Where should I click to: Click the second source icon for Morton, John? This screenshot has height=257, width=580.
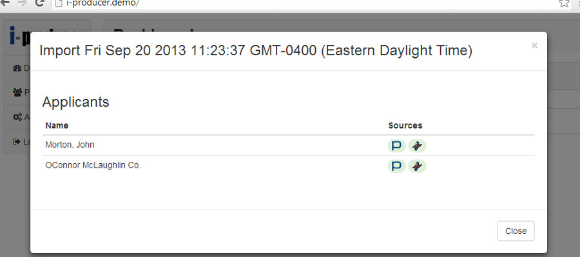pyautogui.click(x=417, y=146)
